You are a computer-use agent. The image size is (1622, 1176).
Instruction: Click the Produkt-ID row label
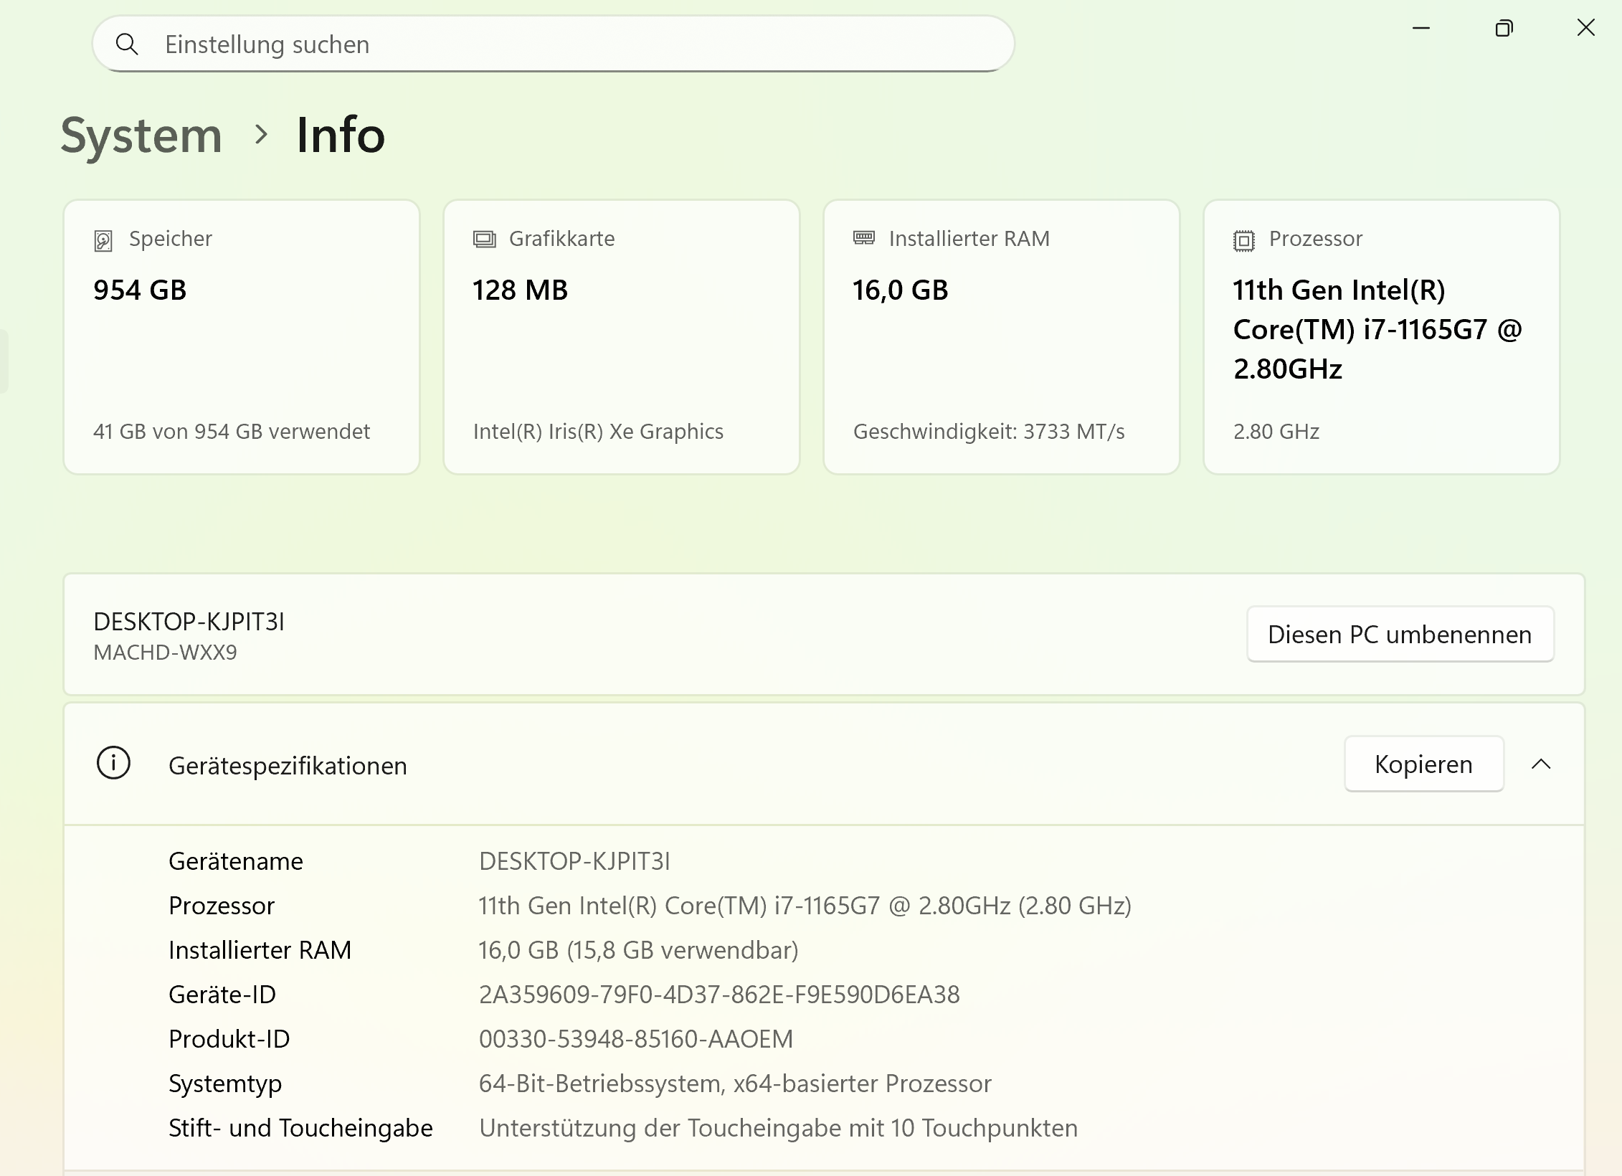click(x=229, y=1039)
